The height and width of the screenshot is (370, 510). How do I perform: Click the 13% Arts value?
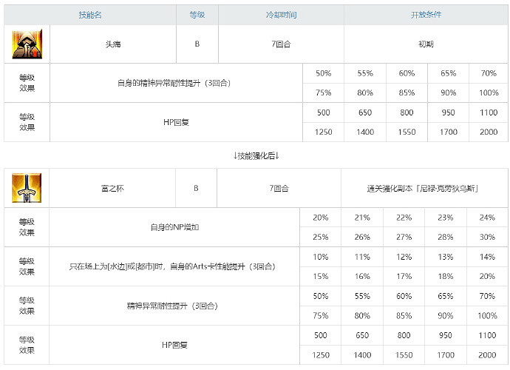[x=446, y=257]
